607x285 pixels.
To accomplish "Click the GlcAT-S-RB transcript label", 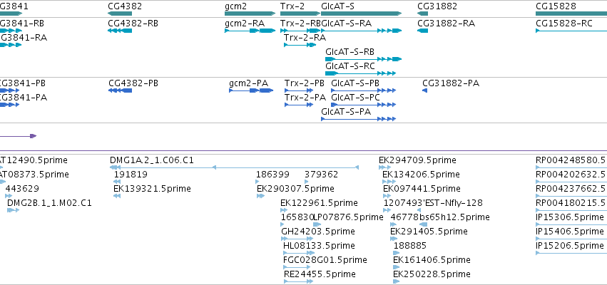I will point(350,52).
